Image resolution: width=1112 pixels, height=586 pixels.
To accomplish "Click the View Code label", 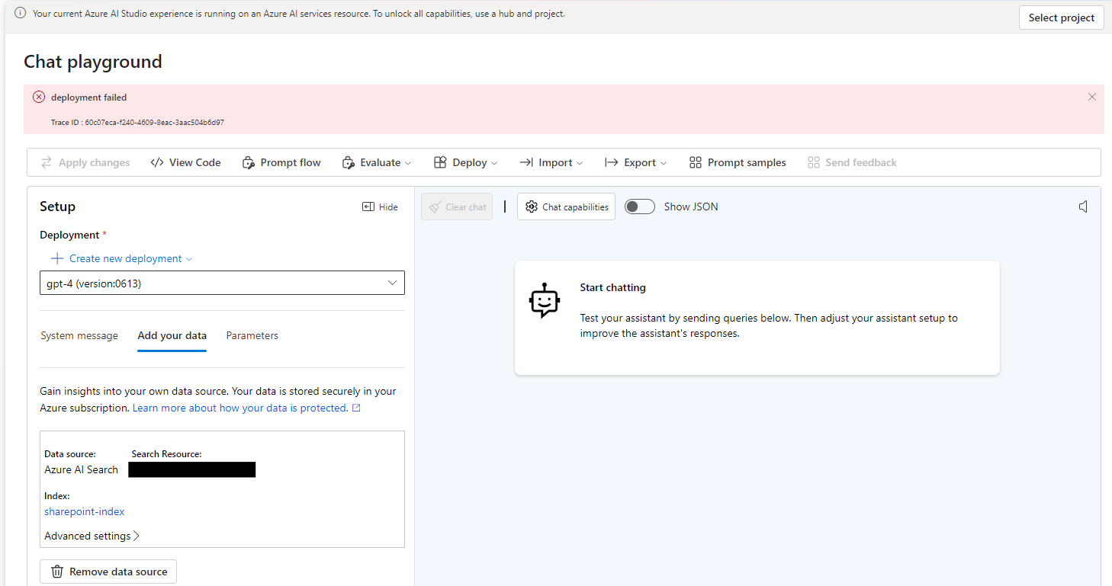I will pos(195,162).
